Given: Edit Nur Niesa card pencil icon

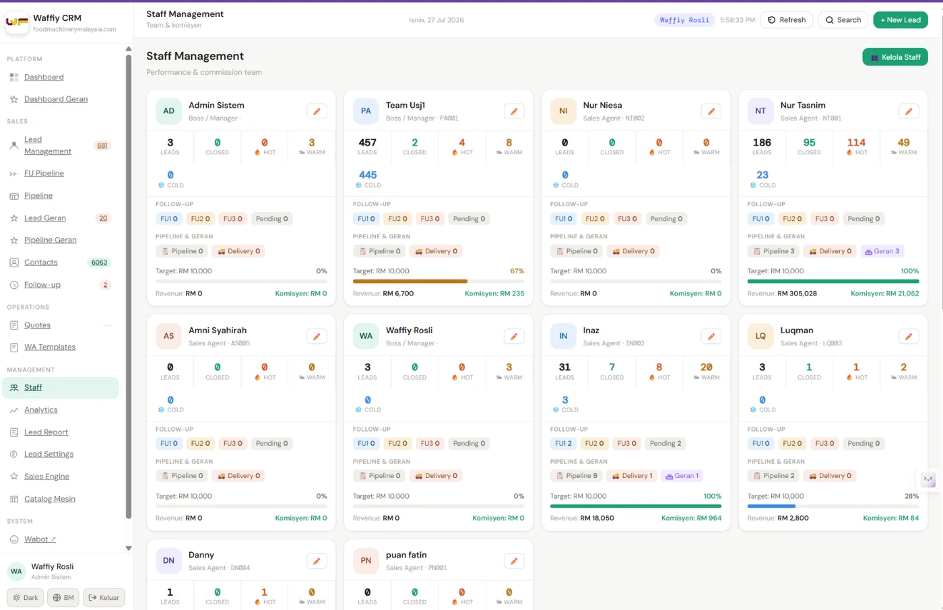Looking at the screenshot, I should point(711,112).
